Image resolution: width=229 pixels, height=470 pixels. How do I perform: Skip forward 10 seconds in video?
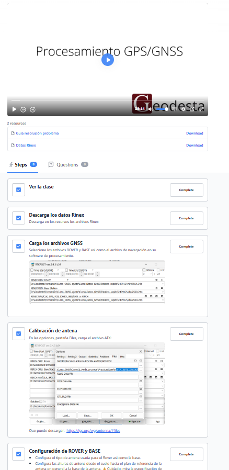click(x=32, y=109)
